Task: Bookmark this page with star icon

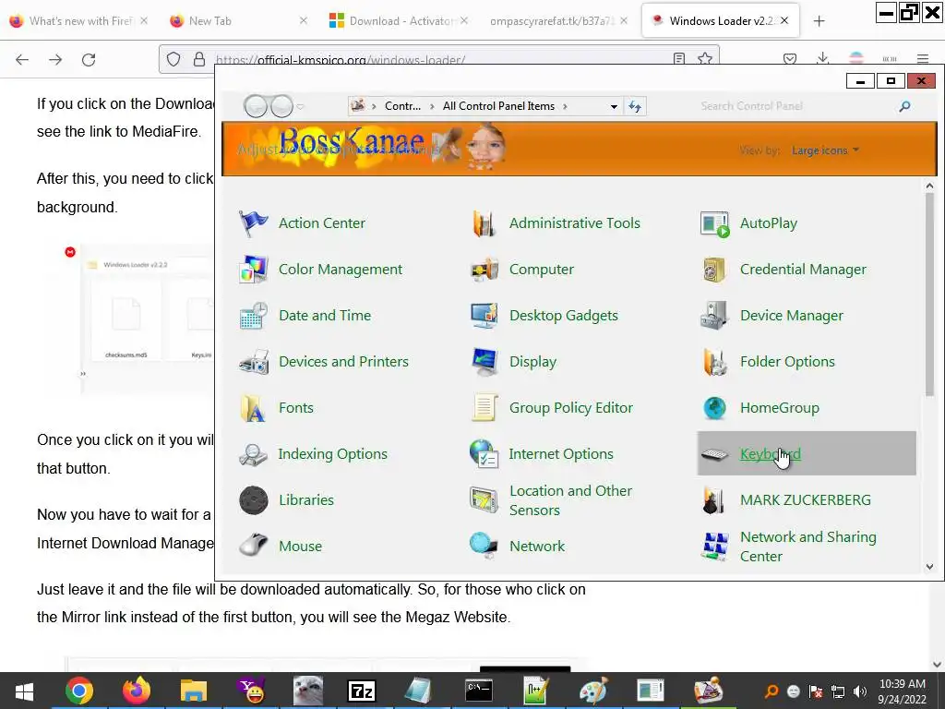Action: point(705,58)
